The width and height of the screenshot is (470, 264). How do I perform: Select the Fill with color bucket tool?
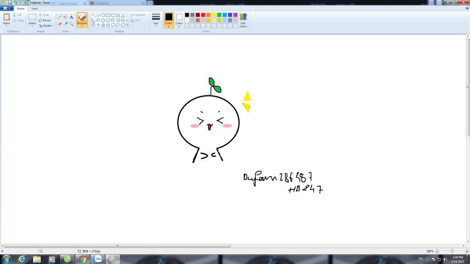pos(65,17)
